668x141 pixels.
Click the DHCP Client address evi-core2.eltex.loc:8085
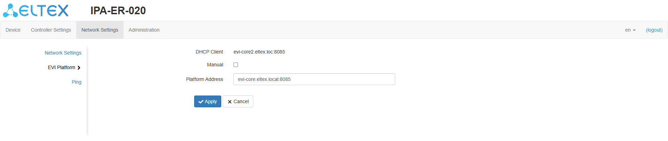click(259, 52)
